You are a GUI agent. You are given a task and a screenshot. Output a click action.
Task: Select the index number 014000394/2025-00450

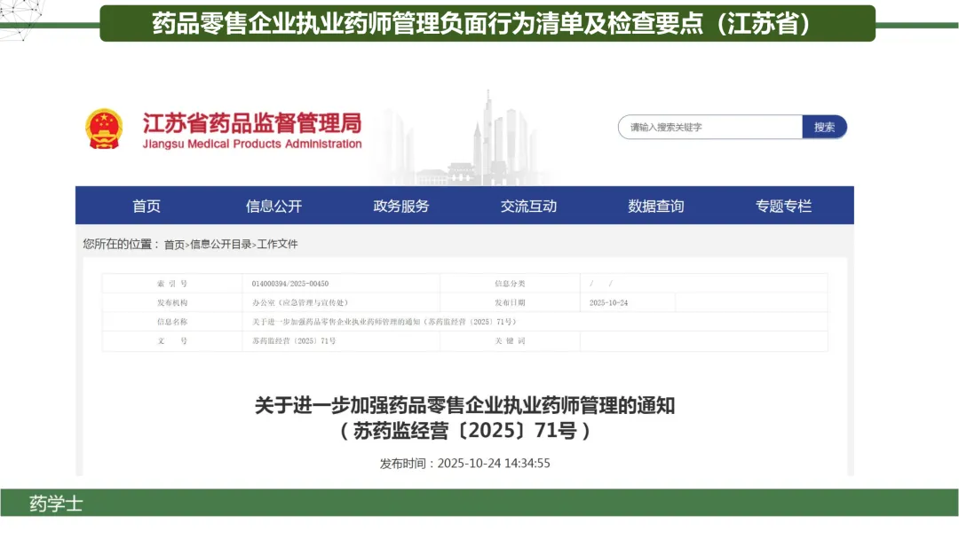point(289,284)
